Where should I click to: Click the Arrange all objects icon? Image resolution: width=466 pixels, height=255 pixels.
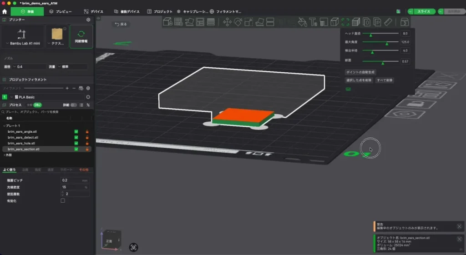[x=200, y=22]
